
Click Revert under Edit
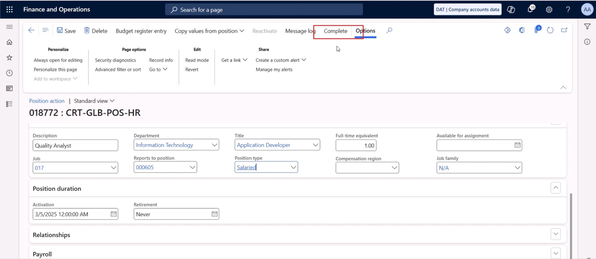coord(192,69)
